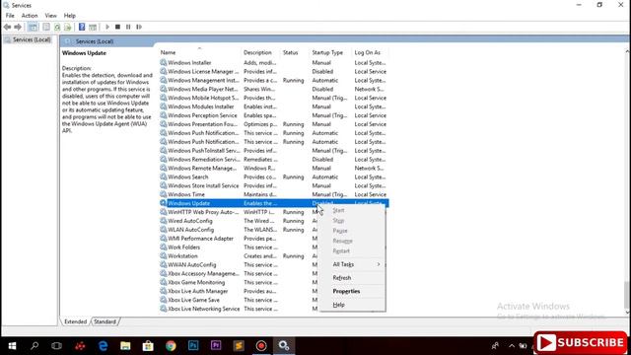Select Xbox Live Auth Manager service

click(x=197, y=292)
